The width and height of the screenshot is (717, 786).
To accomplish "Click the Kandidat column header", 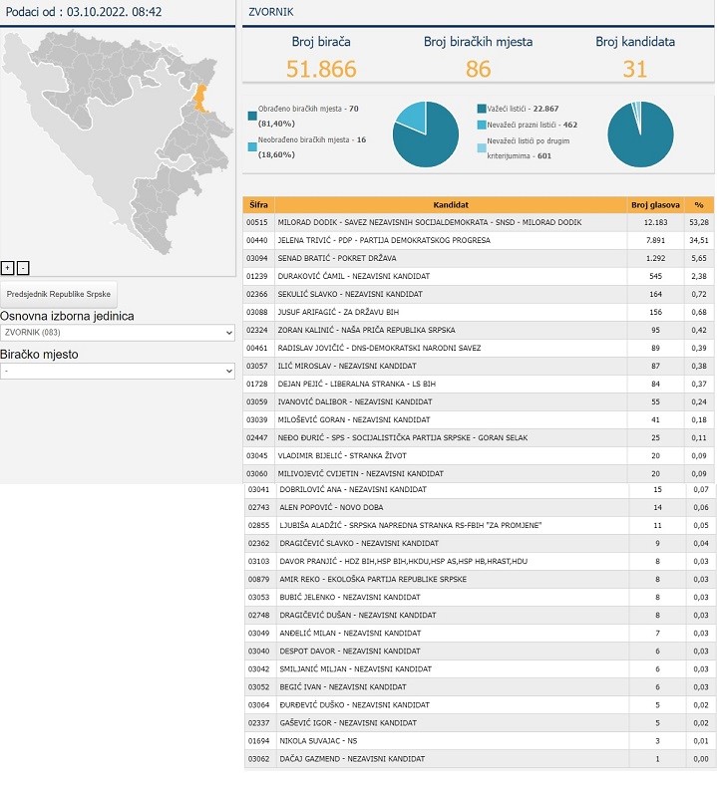I will coord(451,205).
